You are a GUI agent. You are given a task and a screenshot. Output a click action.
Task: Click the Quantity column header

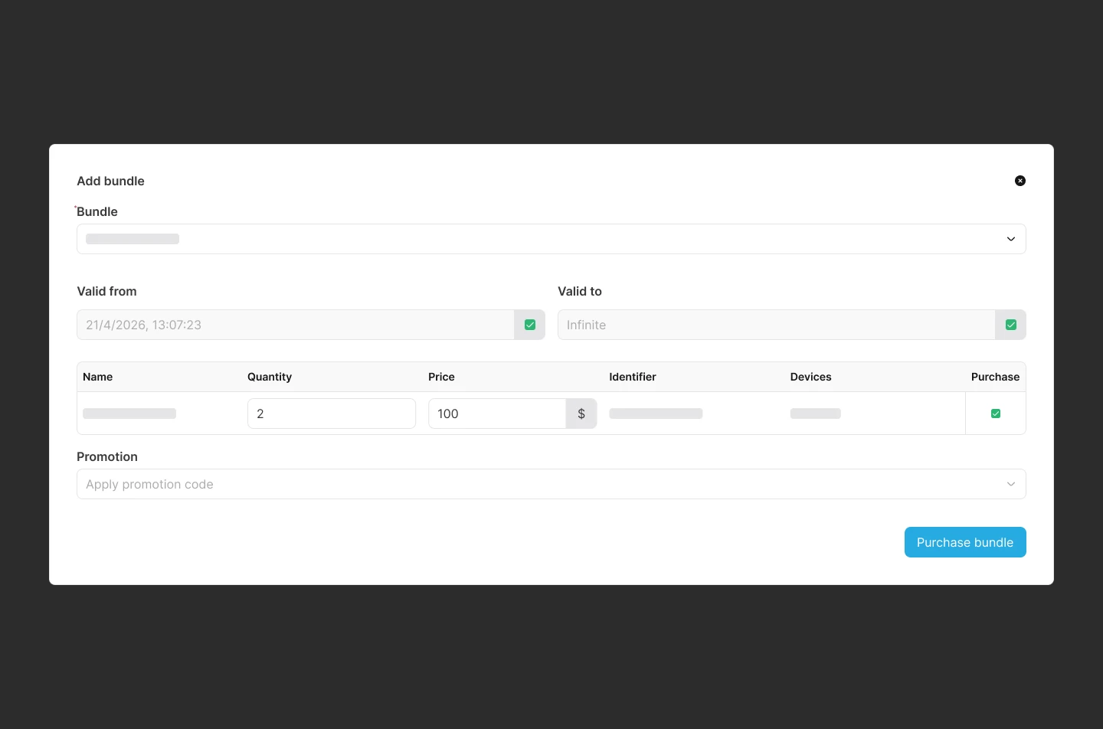[x=270, y=377]
